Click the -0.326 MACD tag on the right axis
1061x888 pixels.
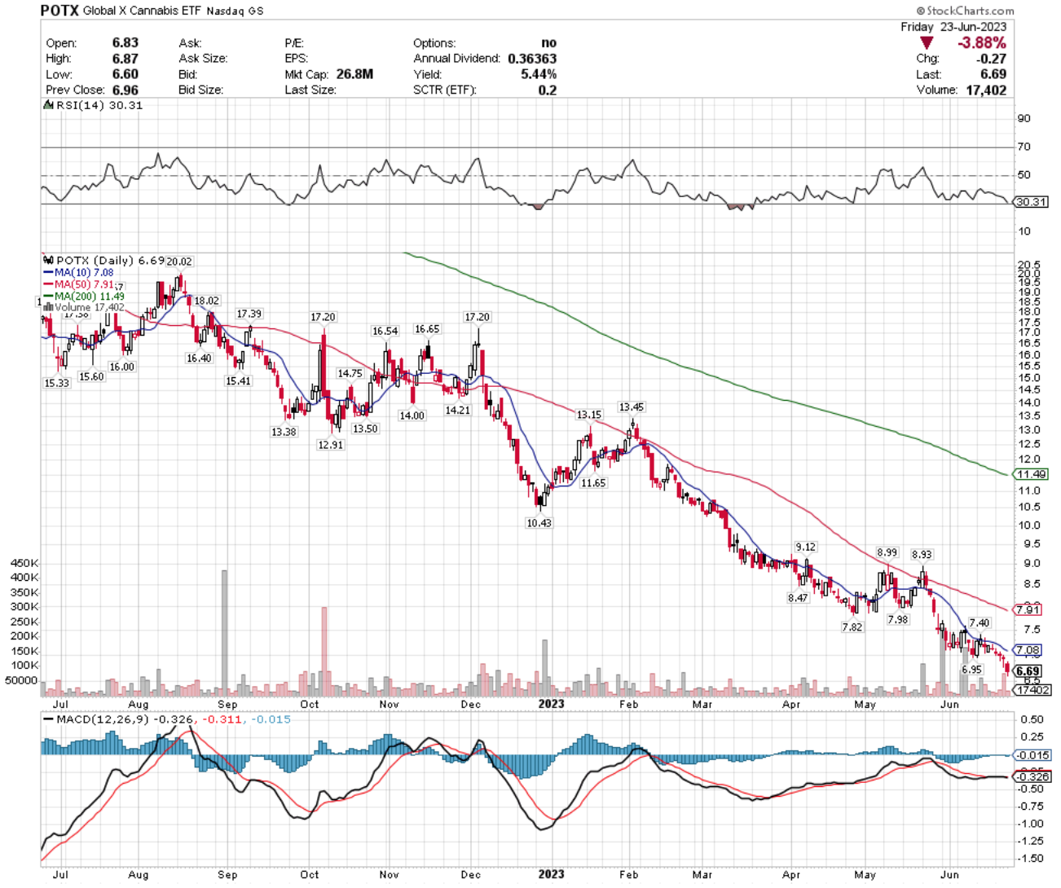pyautogui.click(x=1031, y=776)
